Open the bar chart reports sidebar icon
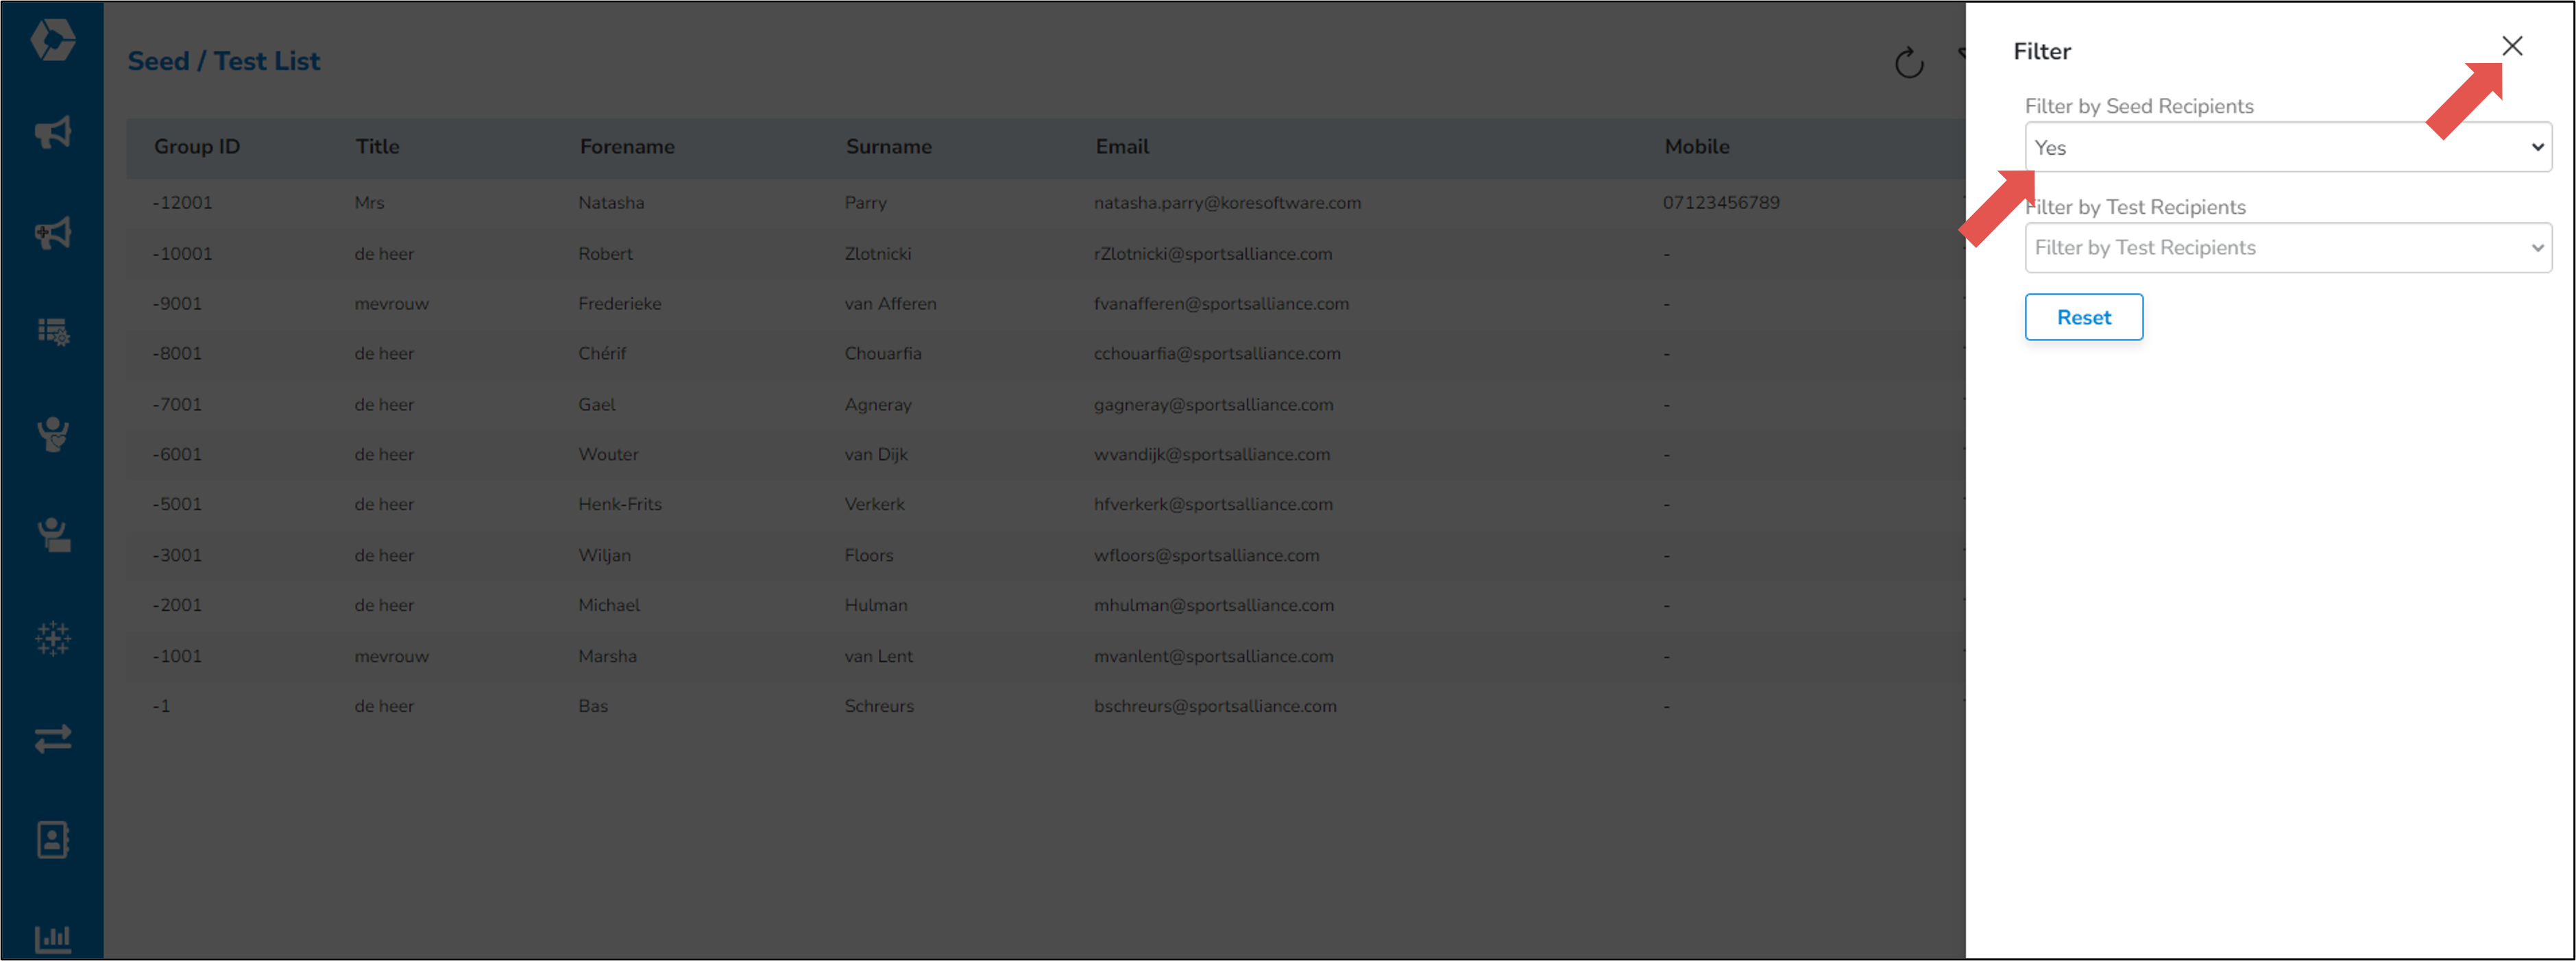This screenshot has height=961, width=2576. click(x=53, y=938)
